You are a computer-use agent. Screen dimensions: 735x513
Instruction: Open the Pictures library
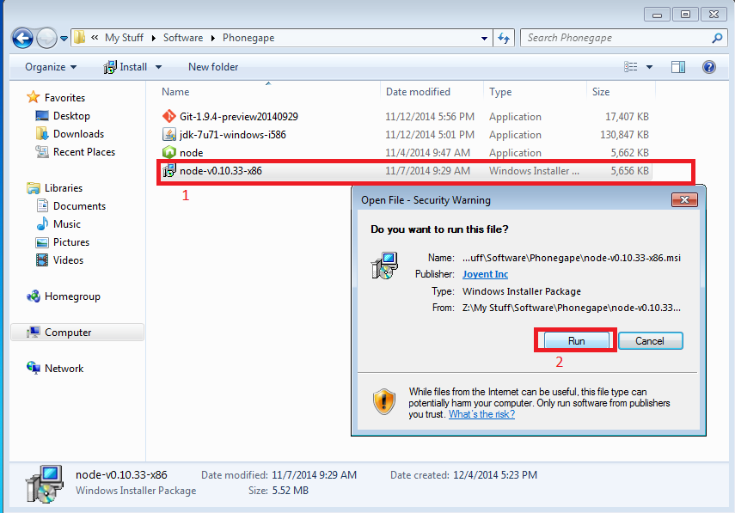pyautogui.click(x=70, y=242)
